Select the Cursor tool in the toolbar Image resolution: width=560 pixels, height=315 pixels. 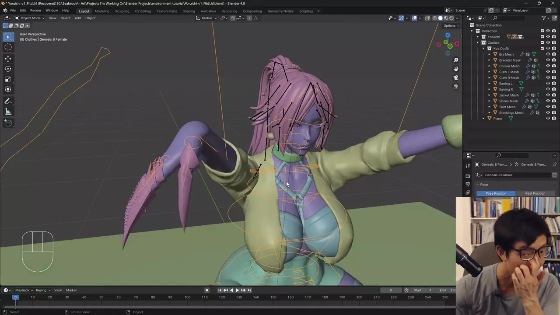point(8,47)
